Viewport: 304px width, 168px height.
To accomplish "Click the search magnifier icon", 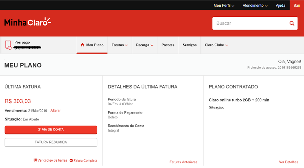I will [292, 24].
